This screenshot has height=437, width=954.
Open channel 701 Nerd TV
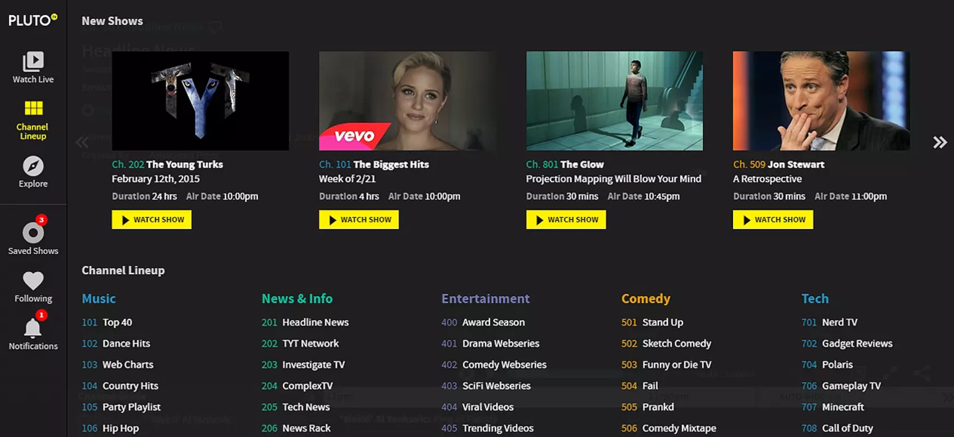tap(829, 322)
